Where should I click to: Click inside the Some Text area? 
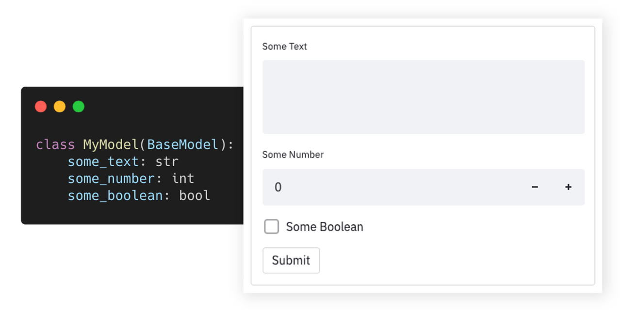coord(423,97)
